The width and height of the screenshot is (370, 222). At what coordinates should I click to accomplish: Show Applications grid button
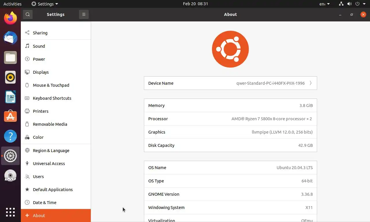tap(10, 212)
